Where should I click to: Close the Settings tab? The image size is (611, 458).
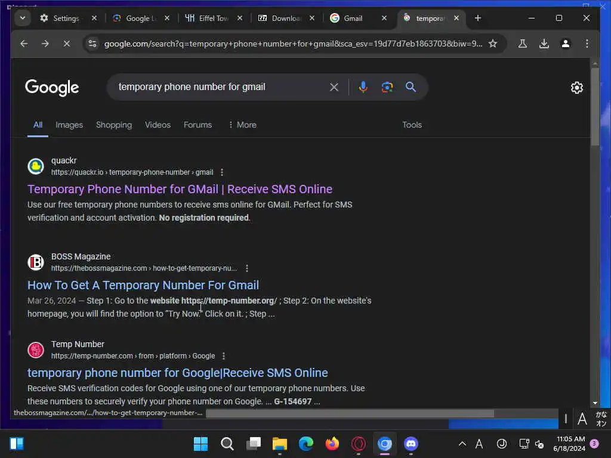click(x=94, y=18)
